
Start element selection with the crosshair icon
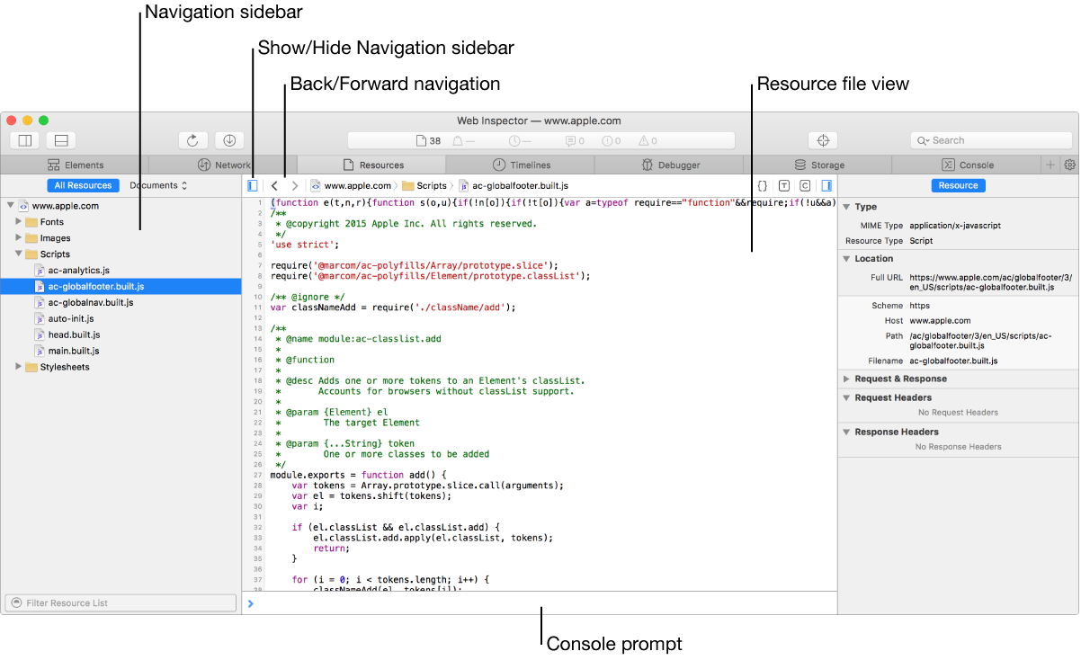822,140
